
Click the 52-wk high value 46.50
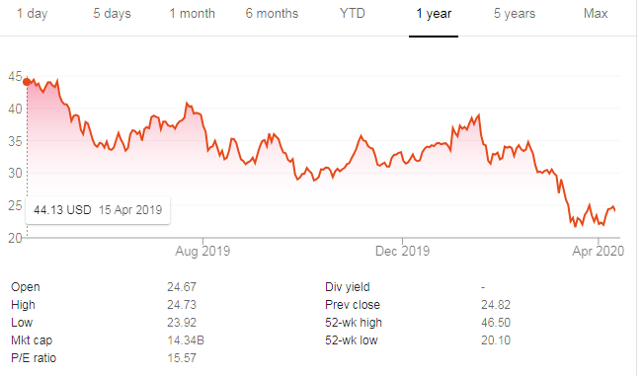tap(496, 323)
